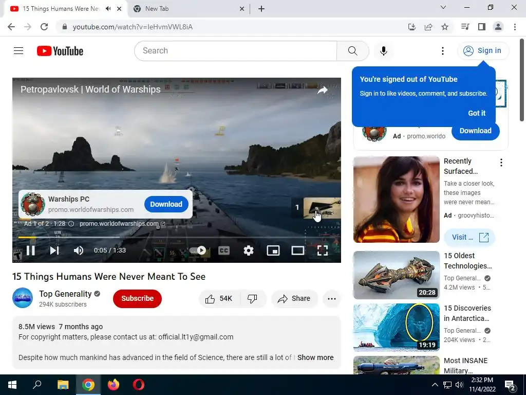
Task: Click the Visit button on groovyhistory ad
Action: tap(469, 238)
